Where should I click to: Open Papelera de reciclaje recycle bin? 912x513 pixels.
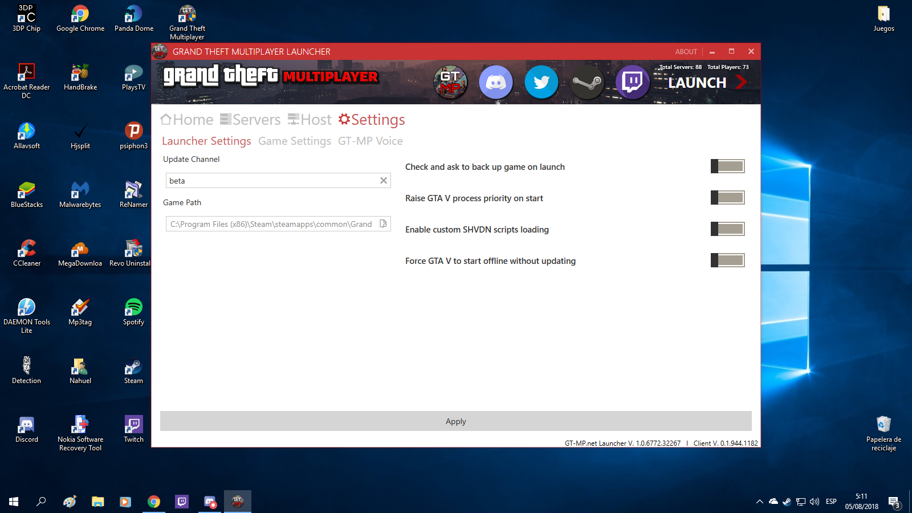[x=883, y=434]
